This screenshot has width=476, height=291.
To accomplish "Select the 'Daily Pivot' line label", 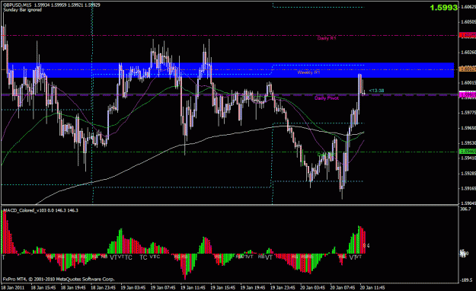I will (326, 98).
